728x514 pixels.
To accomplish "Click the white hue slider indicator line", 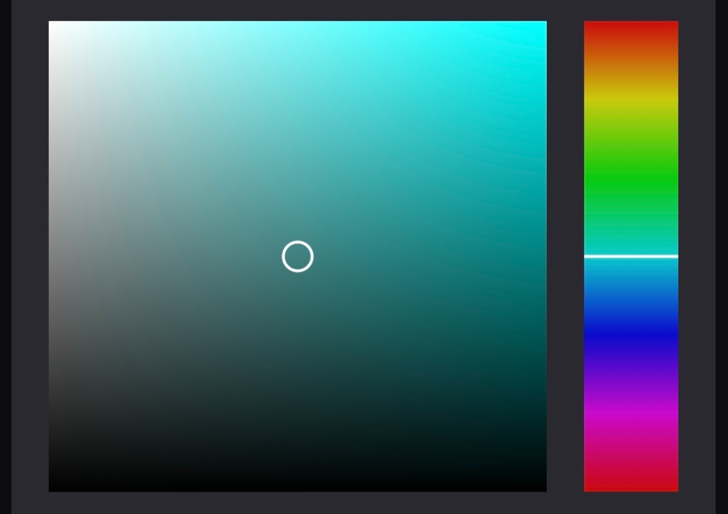I will click(631, 257).
